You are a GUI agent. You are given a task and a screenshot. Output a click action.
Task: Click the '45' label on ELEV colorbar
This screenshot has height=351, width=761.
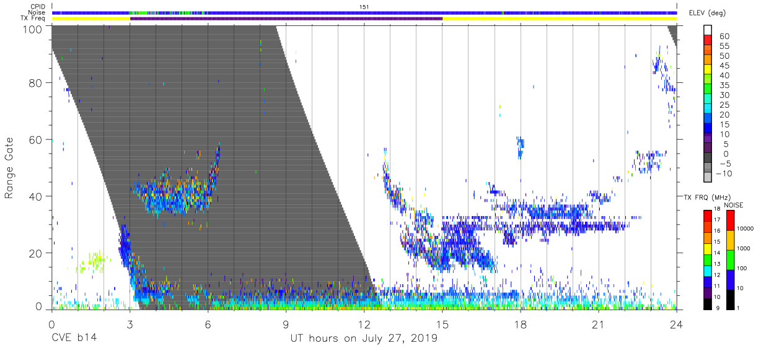pyautogui.click(x=723, y=66)
